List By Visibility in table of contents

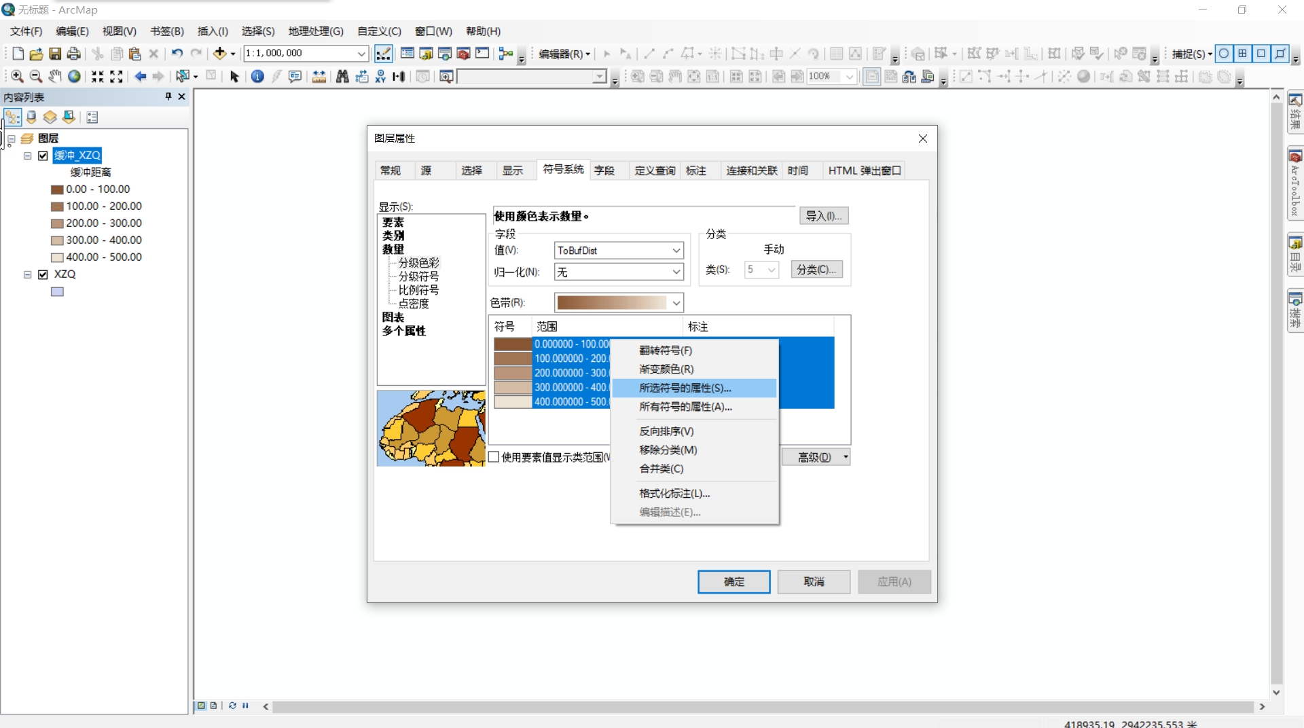50,117
